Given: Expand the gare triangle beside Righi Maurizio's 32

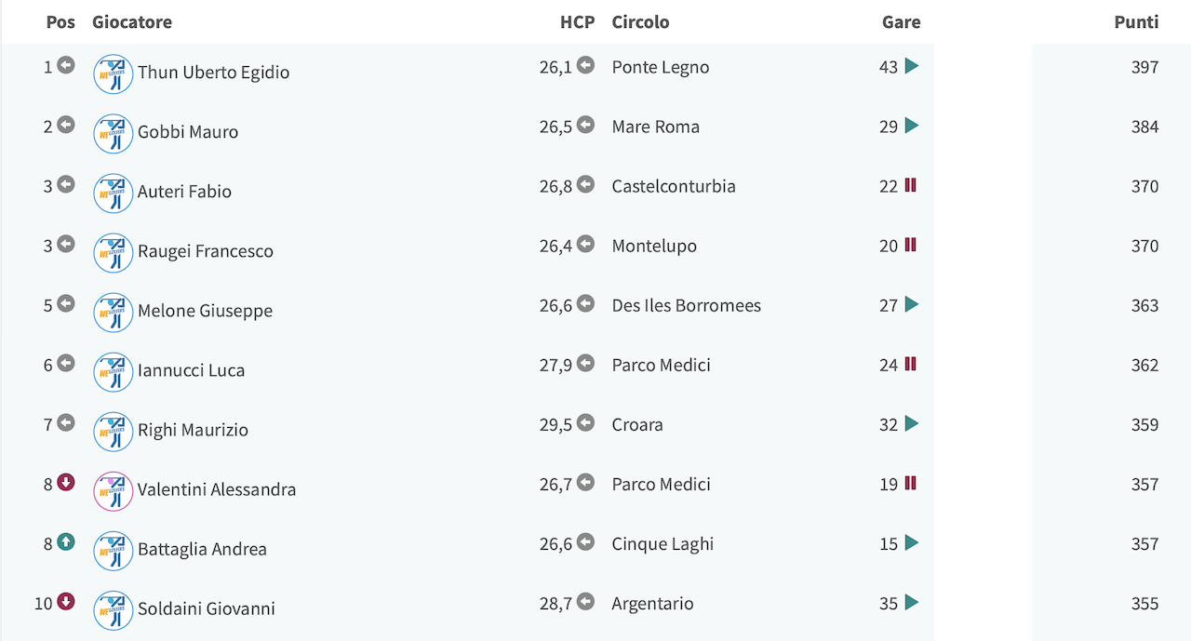Looking at the screenshot, I should [x=912, y=423].
